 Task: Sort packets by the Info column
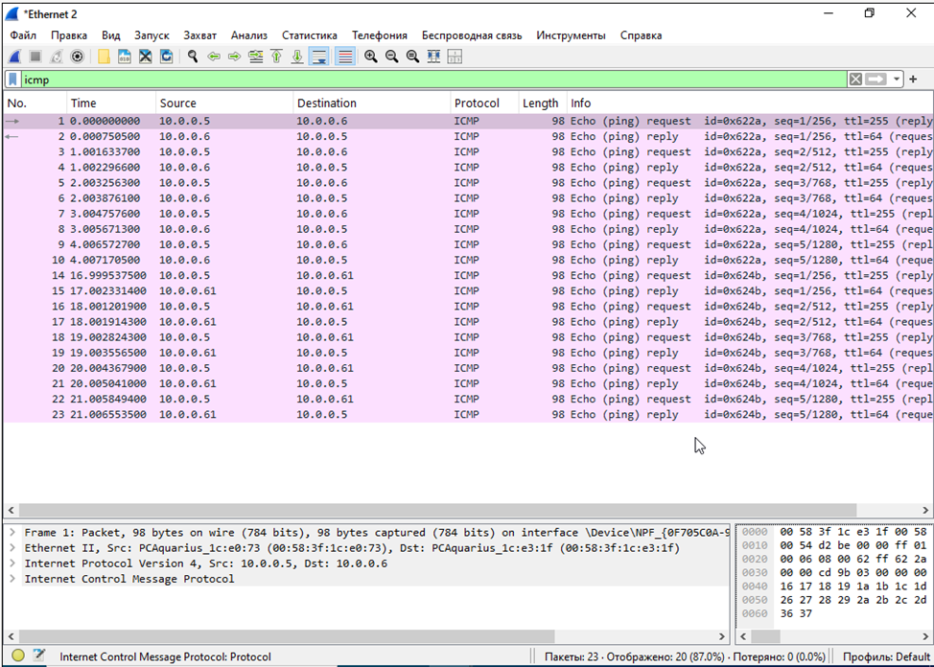click(749, 103)
